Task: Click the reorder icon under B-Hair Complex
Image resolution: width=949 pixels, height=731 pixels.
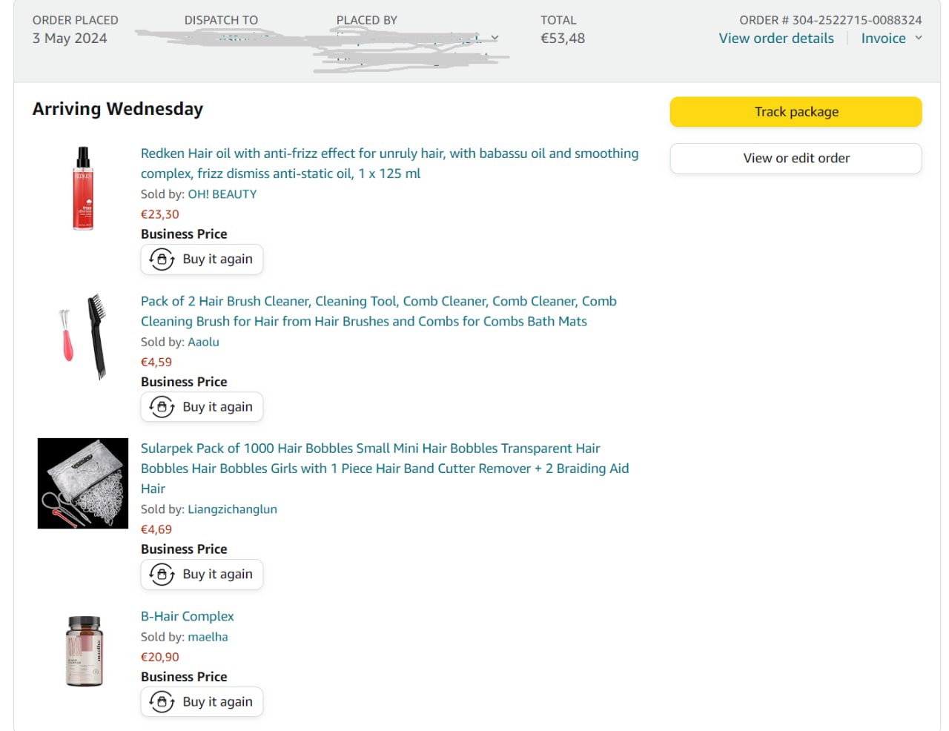Action: 162,702
